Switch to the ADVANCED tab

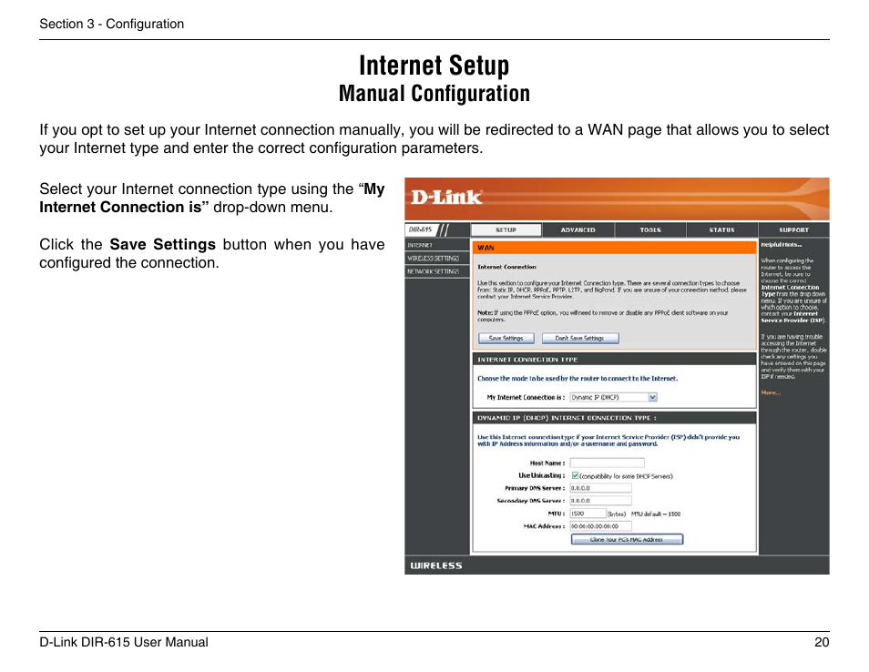coord(578,229)
